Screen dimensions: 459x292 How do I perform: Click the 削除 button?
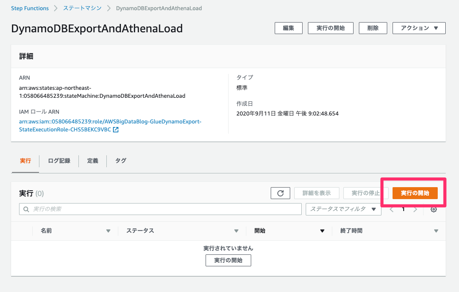(x=373, y=28)
